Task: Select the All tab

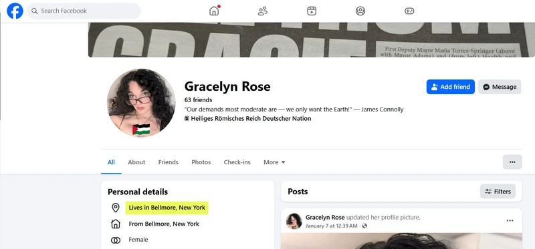Action: 111,162
